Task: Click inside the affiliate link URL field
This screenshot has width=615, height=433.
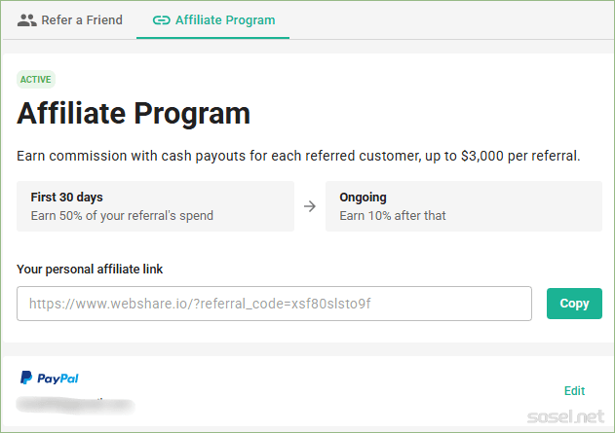Action: coord(274,304)
